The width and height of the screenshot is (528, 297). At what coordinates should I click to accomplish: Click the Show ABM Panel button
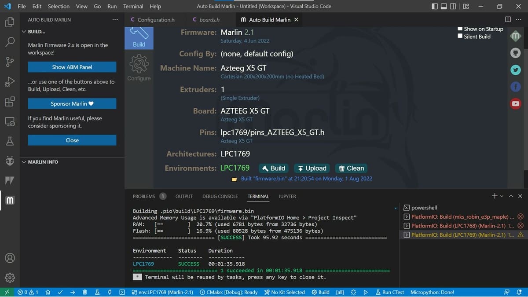coord(72,67)
